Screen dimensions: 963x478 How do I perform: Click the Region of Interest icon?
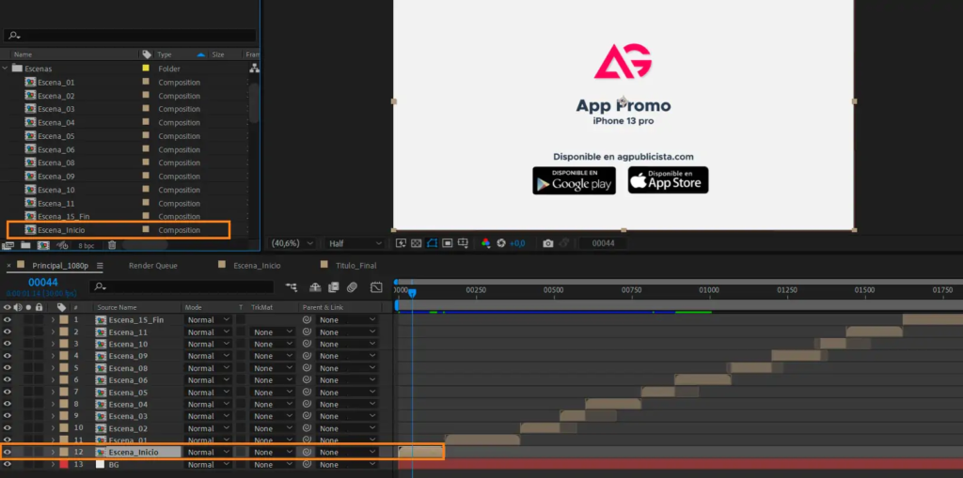(448, 243)
